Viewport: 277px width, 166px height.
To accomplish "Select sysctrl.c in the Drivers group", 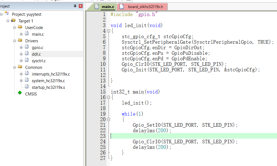I will click(x=39, y=61).
